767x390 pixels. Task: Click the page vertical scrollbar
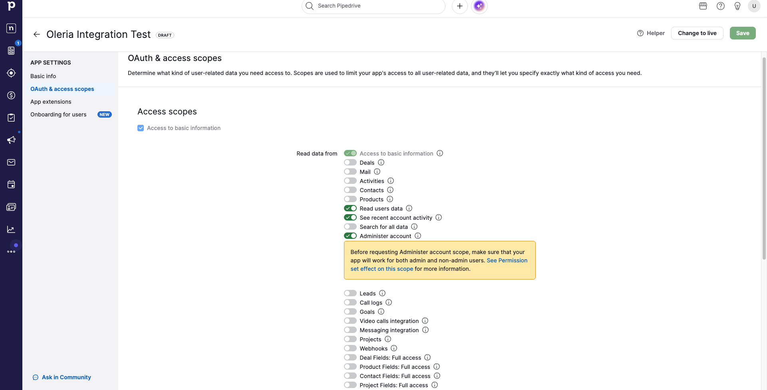pos(764,160)
